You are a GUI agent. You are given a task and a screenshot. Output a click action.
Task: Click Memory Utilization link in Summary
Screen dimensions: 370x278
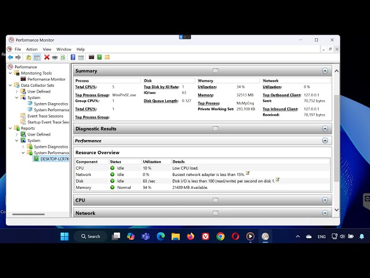click(207, 87)
